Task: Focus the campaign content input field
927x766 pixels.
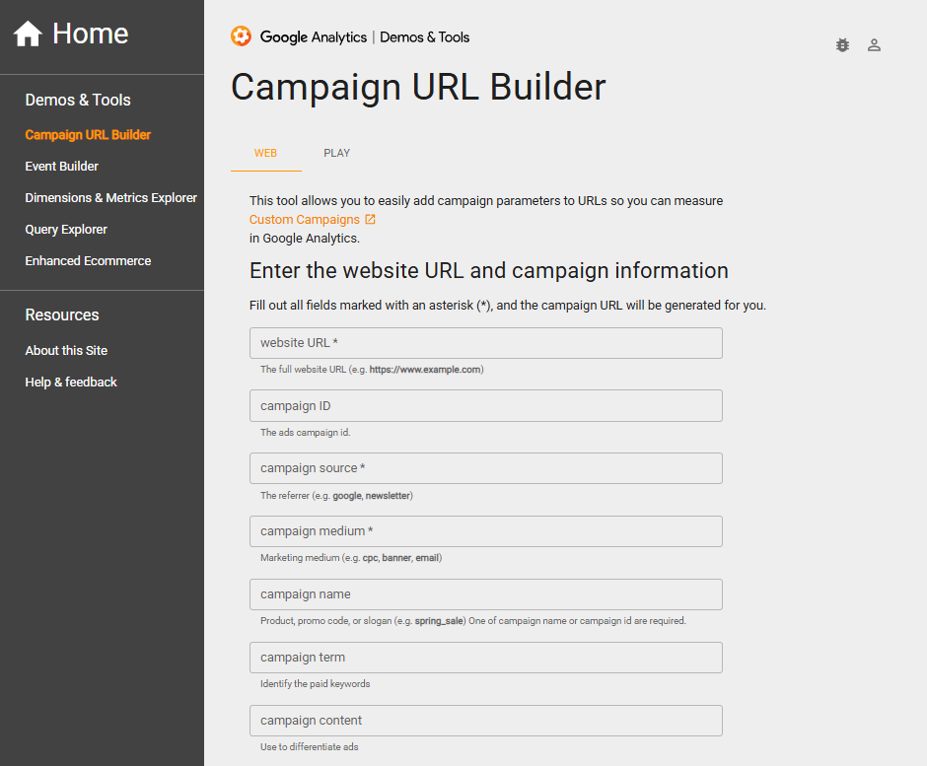Action: coord(486,721)
